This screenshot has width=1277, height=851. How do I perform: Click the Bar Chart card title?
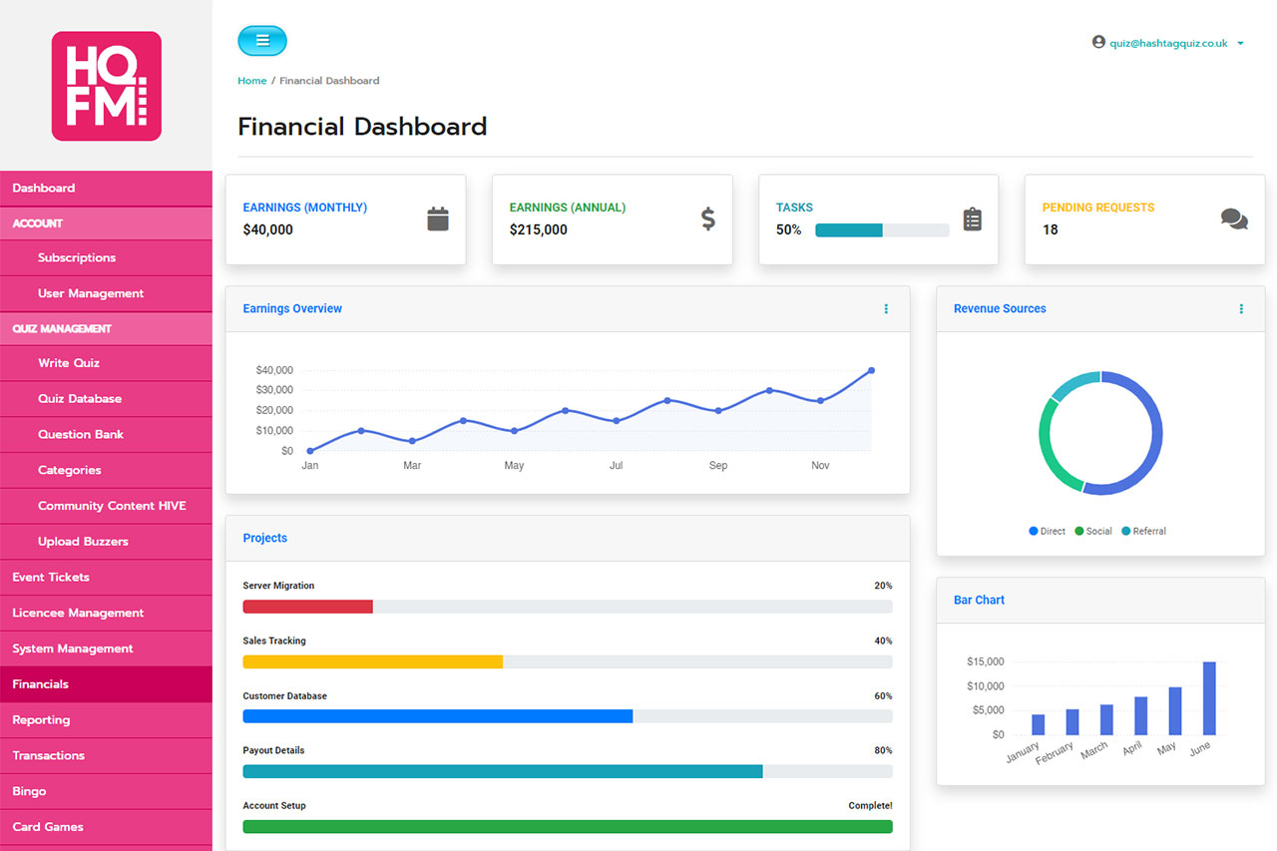(979, 601)
